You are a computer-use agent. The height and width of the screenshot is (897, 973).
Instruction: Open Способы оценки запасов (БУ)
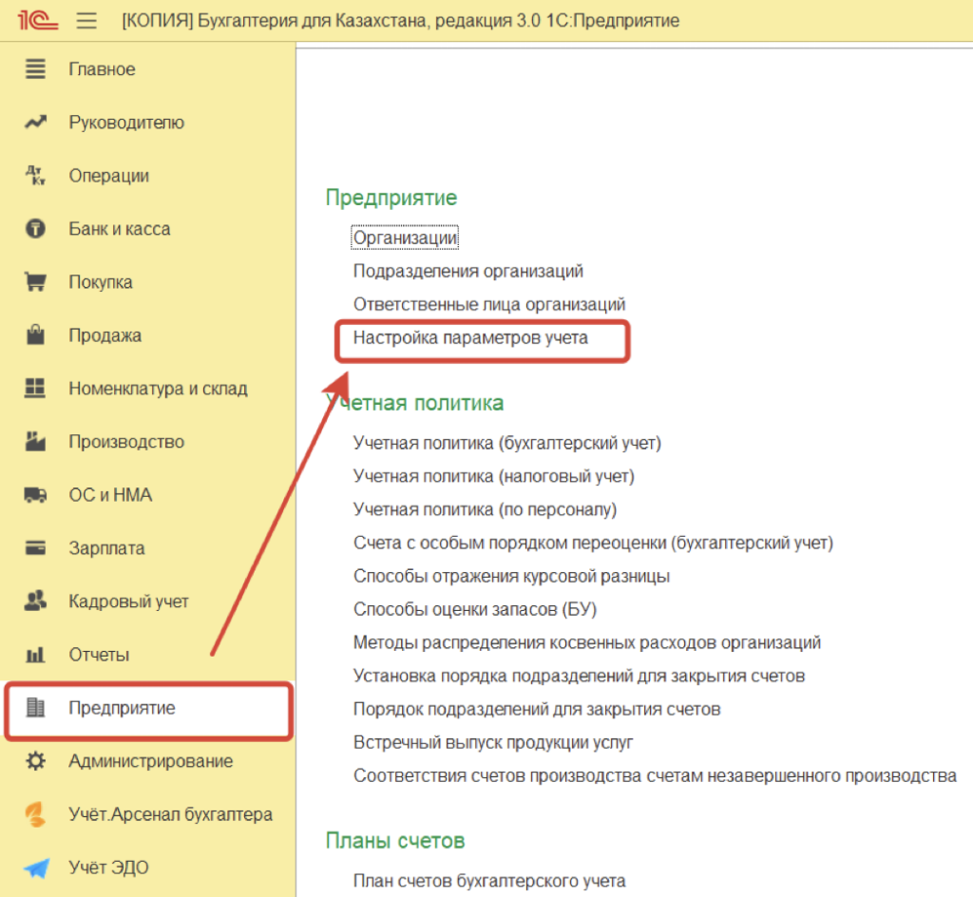coord(474,609)
